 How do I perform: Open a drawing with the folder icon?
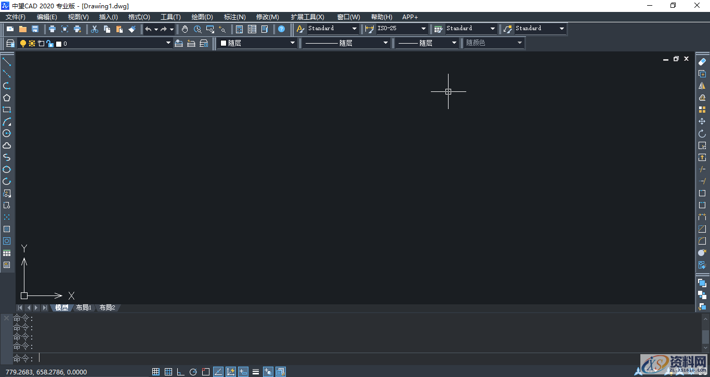pos(23,29)
